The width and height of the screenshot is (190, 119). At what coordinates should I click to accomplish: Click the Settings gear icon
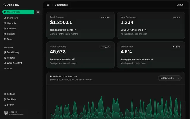click(x=5, y=94)
